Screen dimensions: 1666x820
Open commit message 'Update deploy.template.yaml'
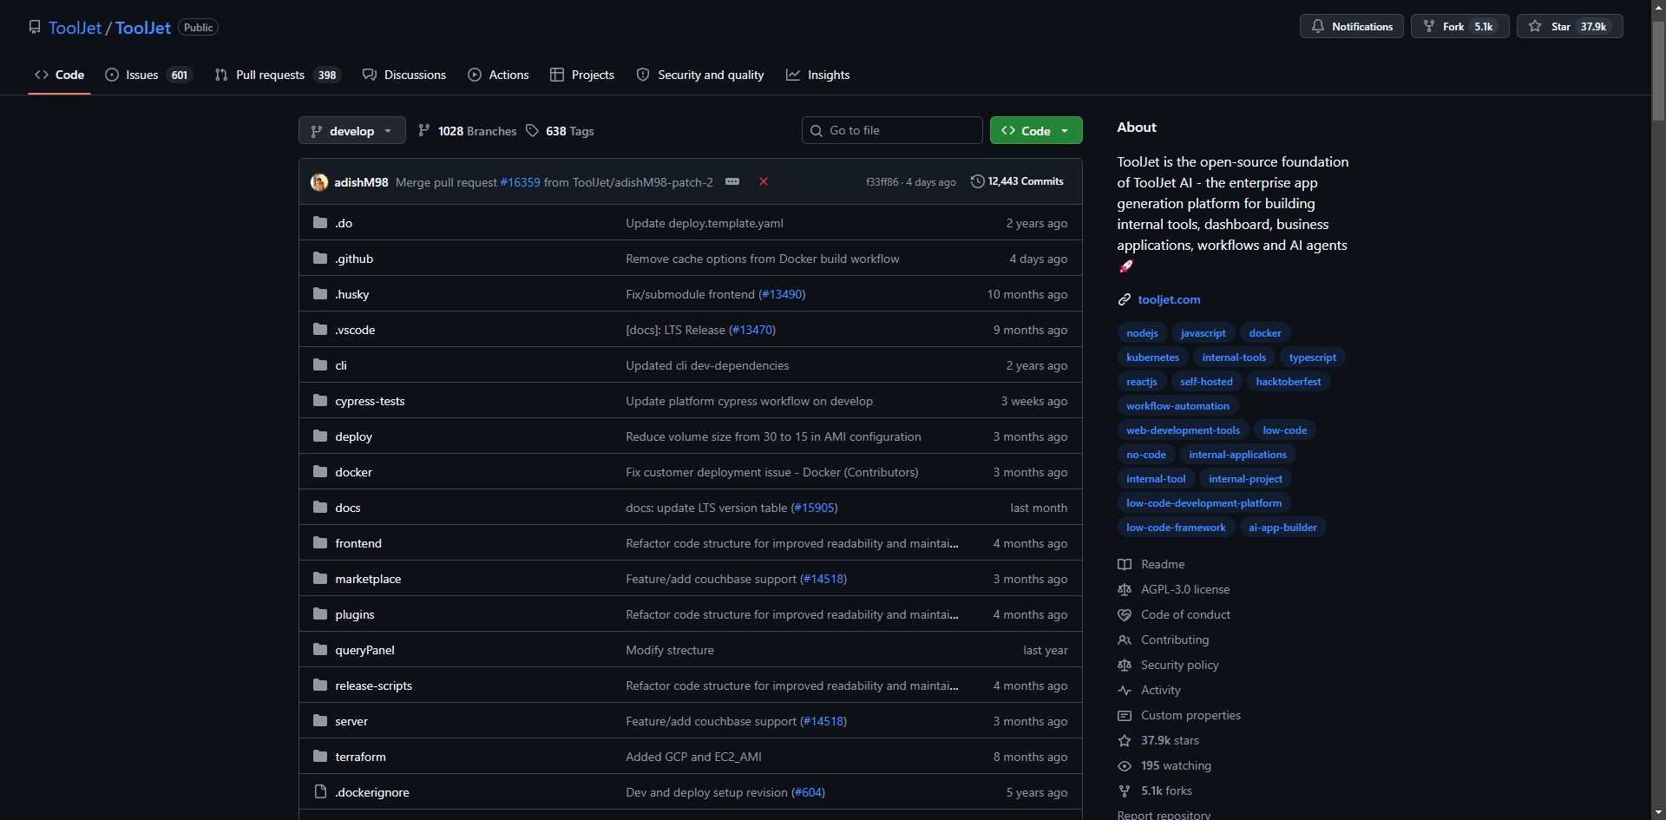[705, 223]
